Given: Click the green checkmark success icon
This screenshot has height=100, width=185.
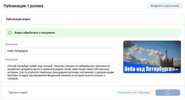Looking at the screenshot, I should click(10, 33).
